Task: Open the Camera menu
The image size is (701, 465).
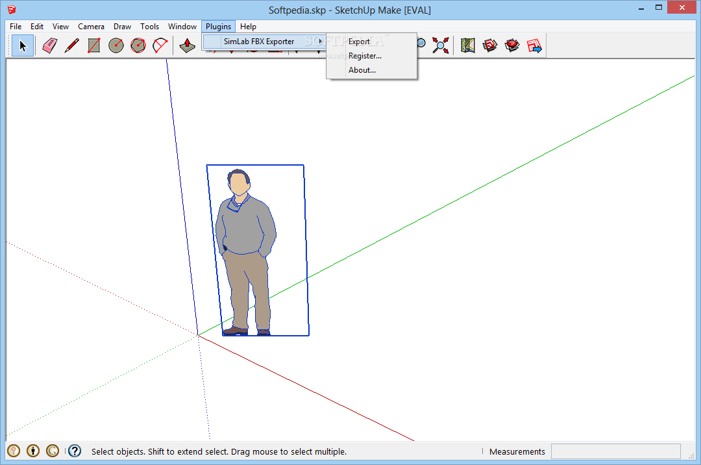Action: [91, 26]
